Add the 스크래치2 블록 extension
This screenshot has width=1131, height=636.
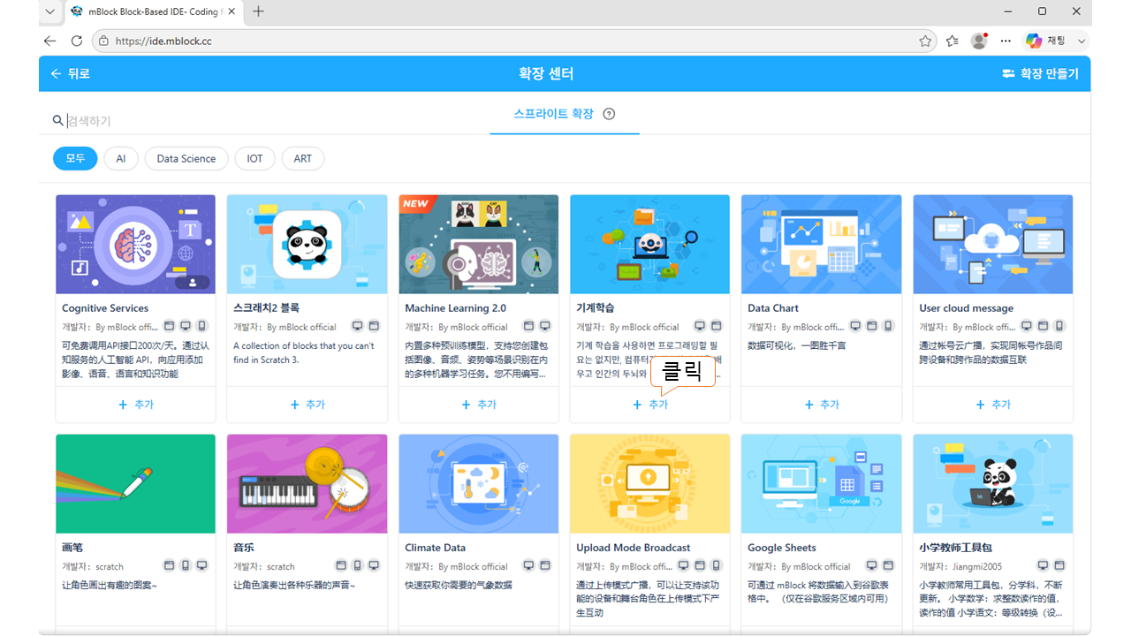(307, 405)
